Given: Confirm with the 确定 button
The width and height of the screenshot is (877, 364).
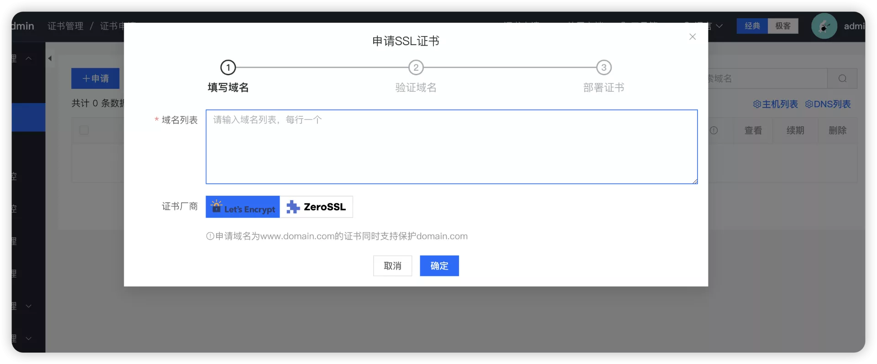Looking at the screenshot, I should [x=439, y=265].
